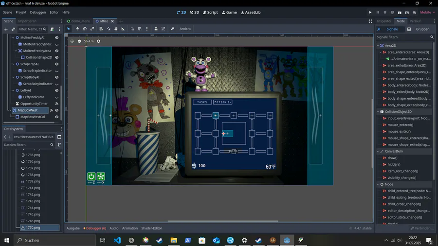
Task: Switch to the 3D workspace
Action: (x=194, y=12)
